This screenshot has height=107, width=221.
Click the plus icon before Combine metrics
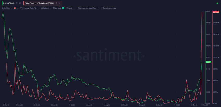(101, 8)
